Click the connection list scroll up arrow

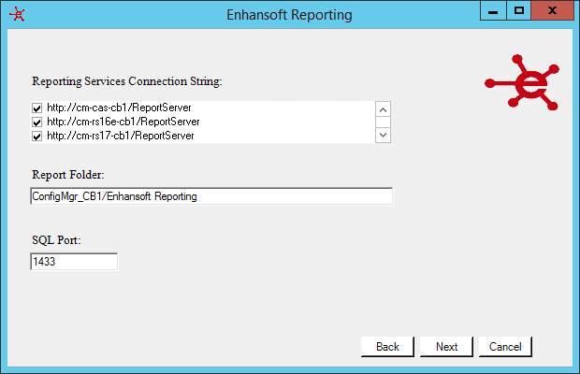click(x=383, y=109)
